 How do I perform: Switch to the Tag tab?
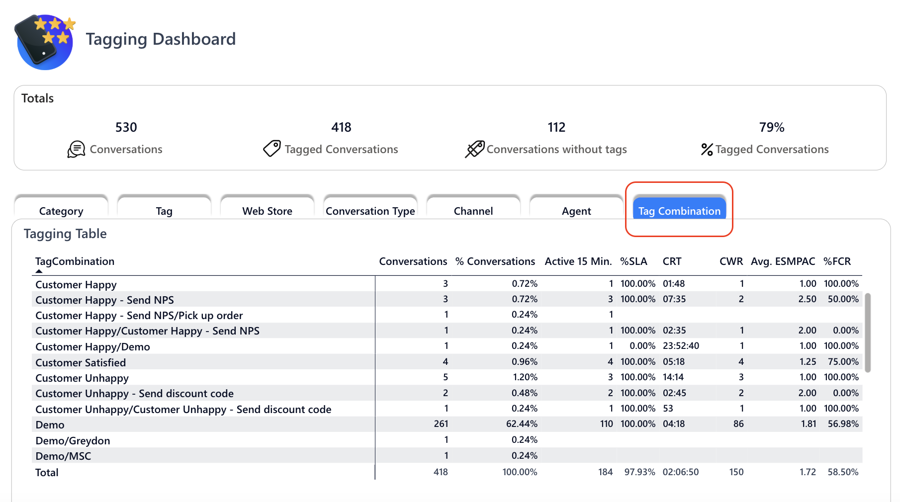click(164, 211)
